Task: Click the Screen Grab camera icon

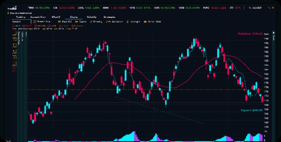Action: (x=145, y=21)
